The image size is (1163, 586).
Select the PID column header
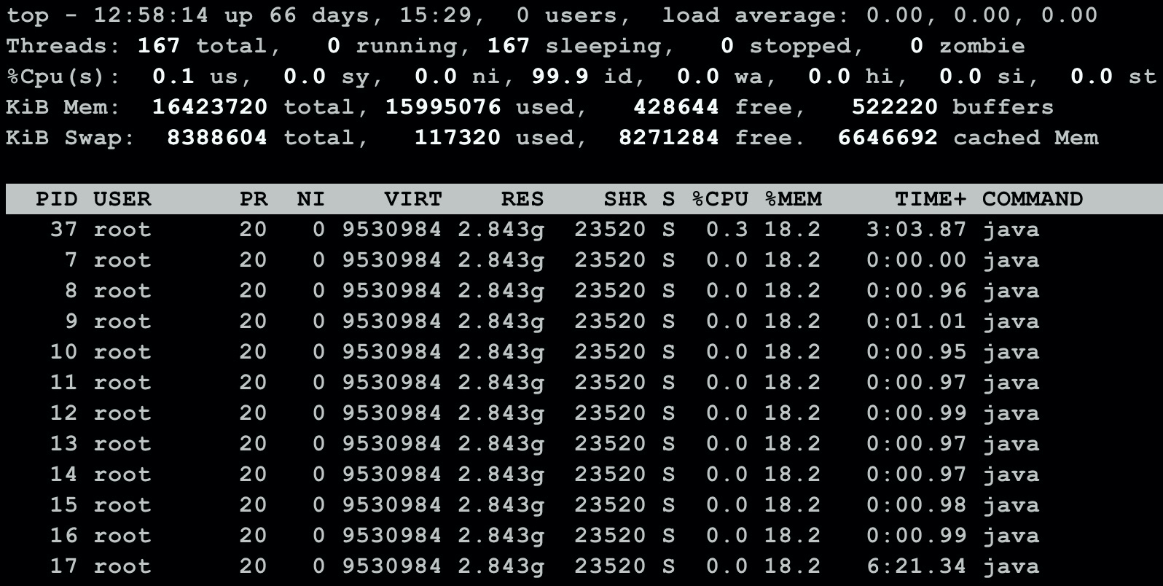click(x=56, y=199)
